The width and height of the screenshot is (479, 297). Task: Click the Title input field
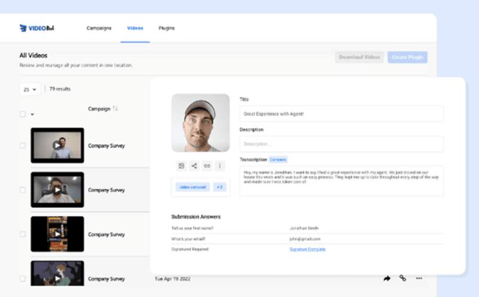341,114
